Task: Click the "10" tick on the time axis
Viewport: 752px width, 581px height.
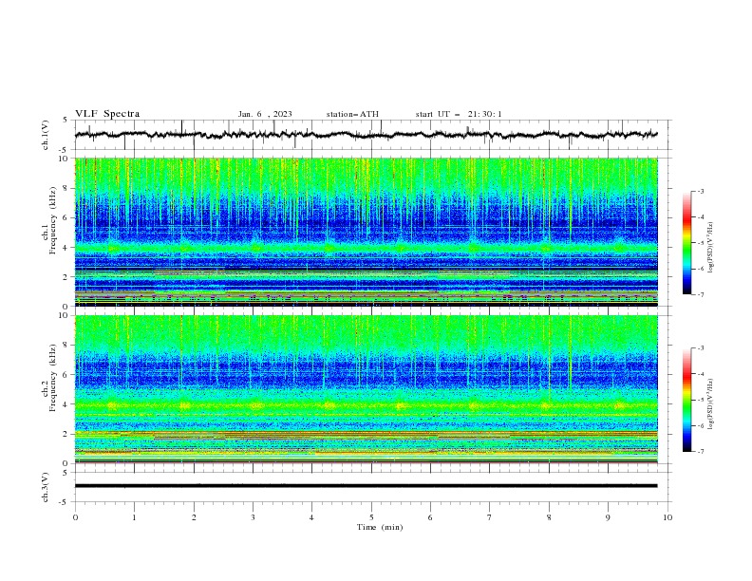Action: [x=667, y=517]
